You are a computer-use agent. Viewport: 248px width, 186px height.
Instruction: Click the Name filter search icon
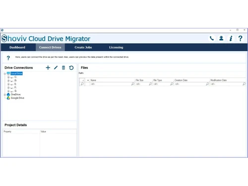click(x=133, y=84)
